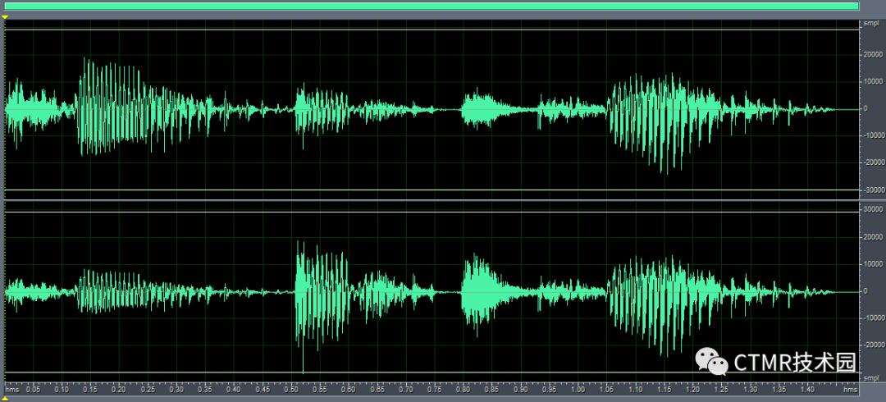Place the cursor in the upper channel waveform

tap(432, 110)
